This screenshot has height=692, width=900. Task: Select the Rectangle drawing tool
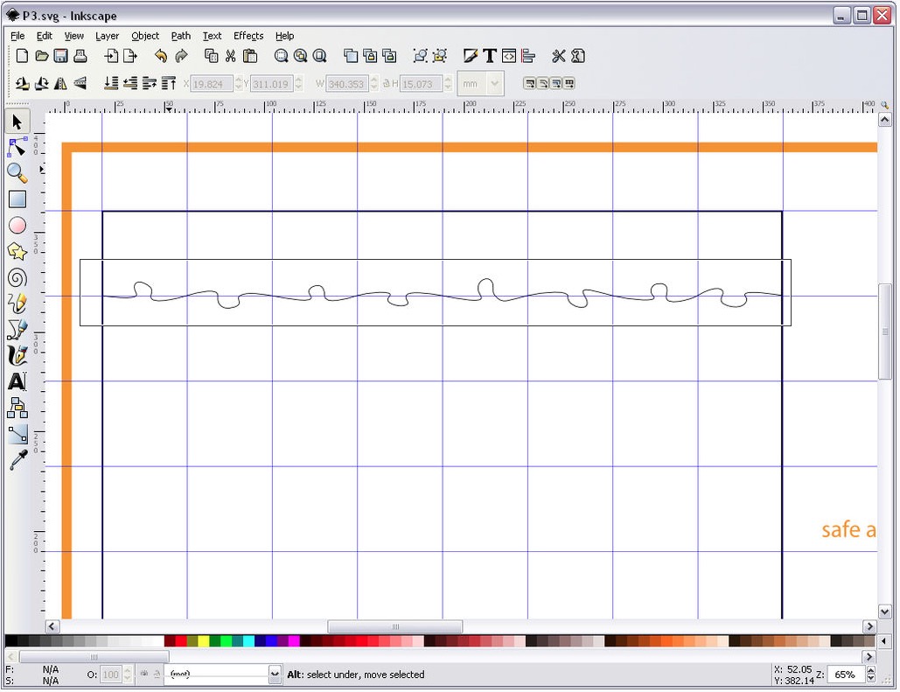(x=17, y=199)
